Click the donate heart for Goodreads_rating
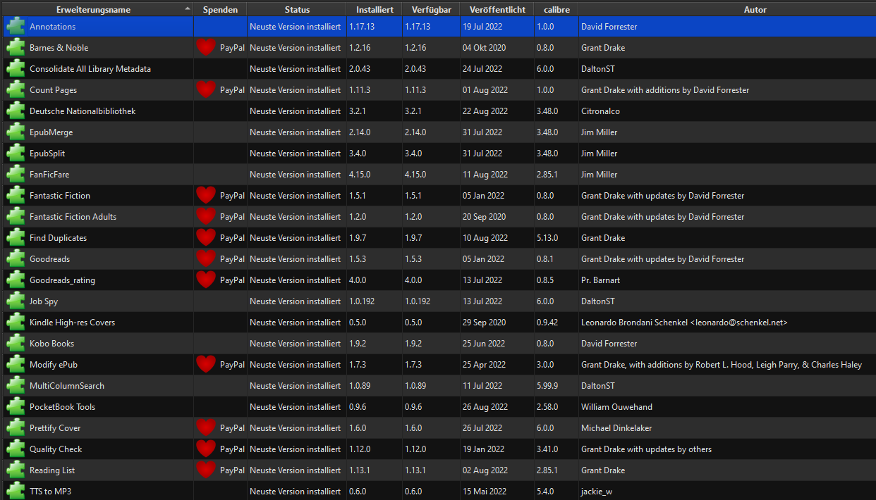 click(x=206, y=280)
